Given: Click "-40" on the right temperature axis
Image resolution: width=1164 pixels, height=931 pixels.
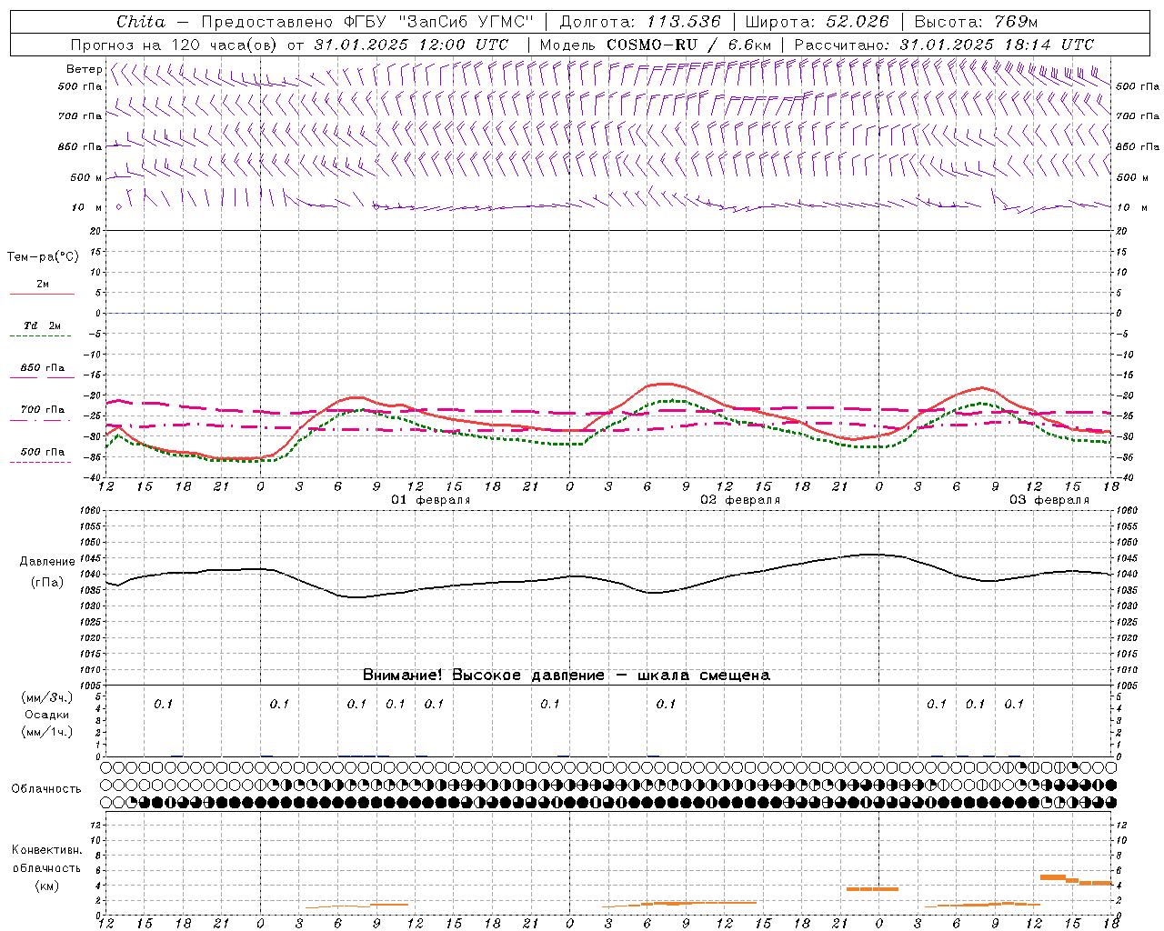Looking at the screenshot, I should click(x=1124, y=477).
